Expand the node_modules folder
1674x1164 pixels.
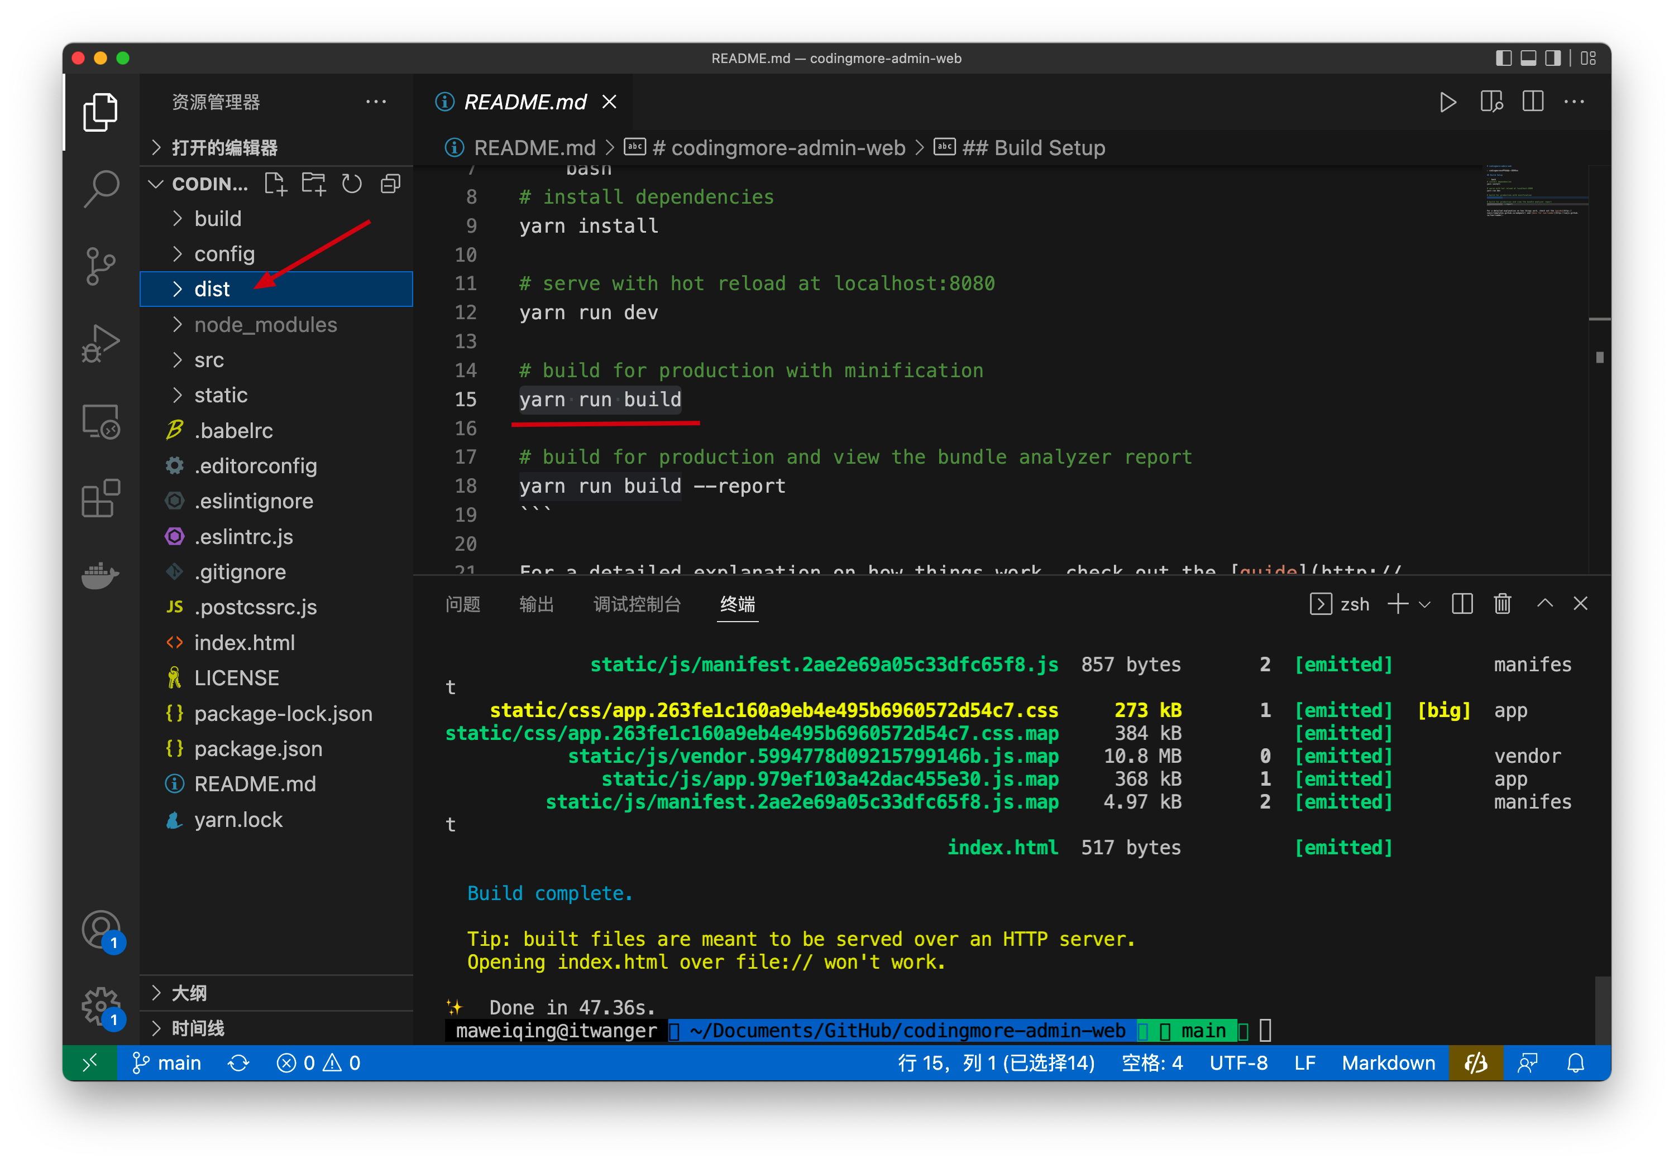pos(277,324)
